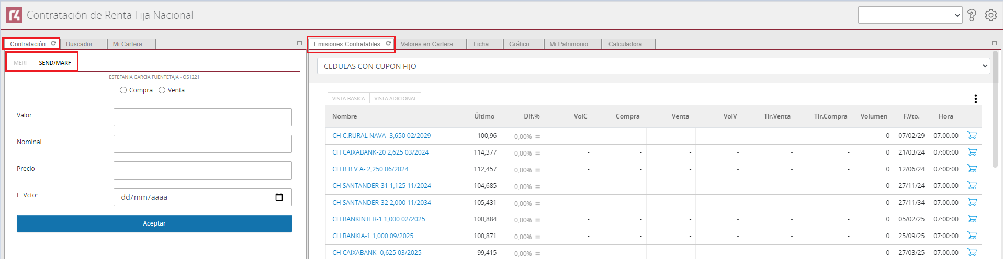Click into the Precio input field

tap(202, 170)
